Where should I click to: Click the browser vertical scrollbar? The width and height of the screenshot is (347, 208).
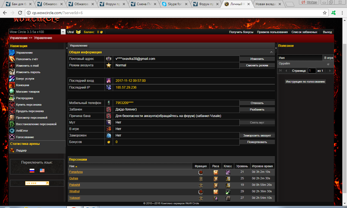[344, 108]
